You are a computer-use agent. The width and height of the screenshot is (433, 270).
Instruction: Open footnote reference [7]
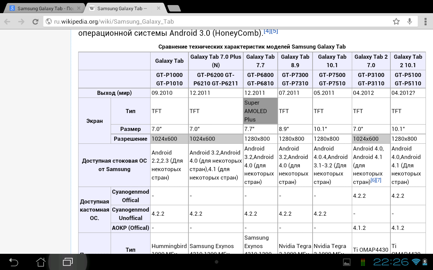[379, 180]
